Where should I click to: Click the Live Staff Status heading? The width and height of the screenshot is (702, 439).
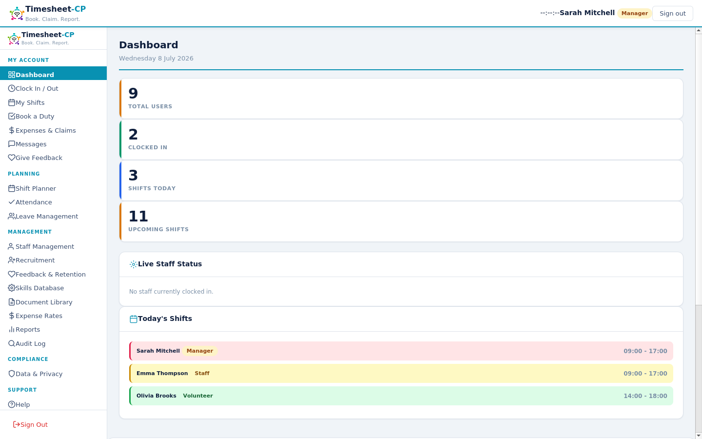pyautogui.click(x=170, y=264)
